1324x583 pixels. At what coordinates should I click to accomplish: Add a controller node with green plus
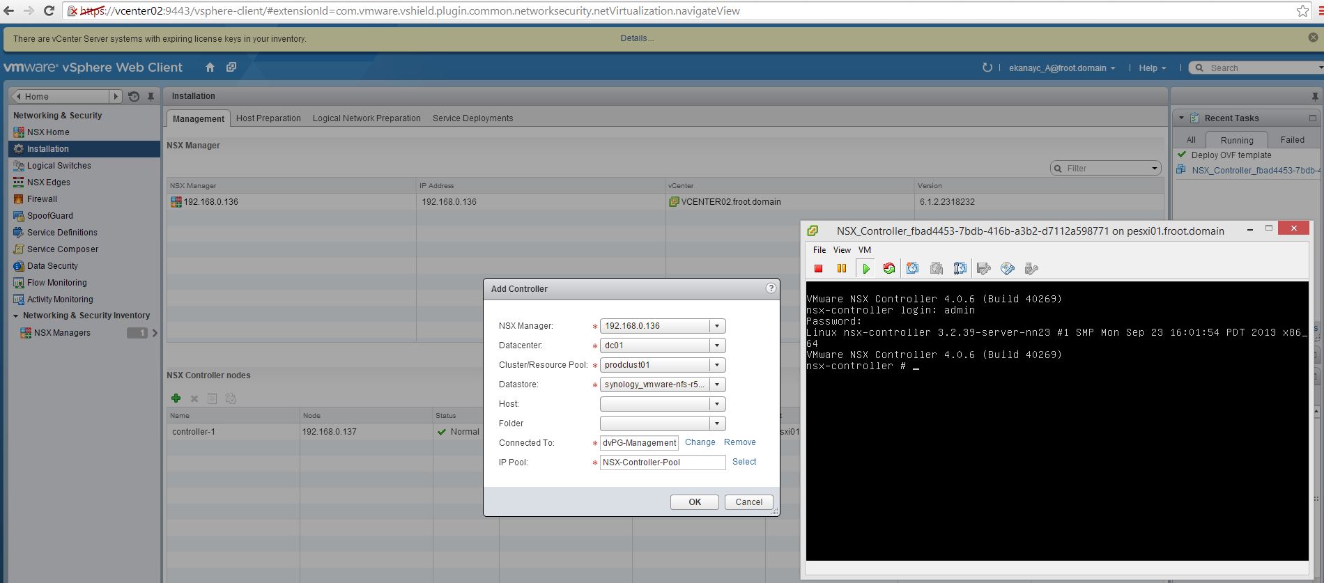tap(176, 398)
